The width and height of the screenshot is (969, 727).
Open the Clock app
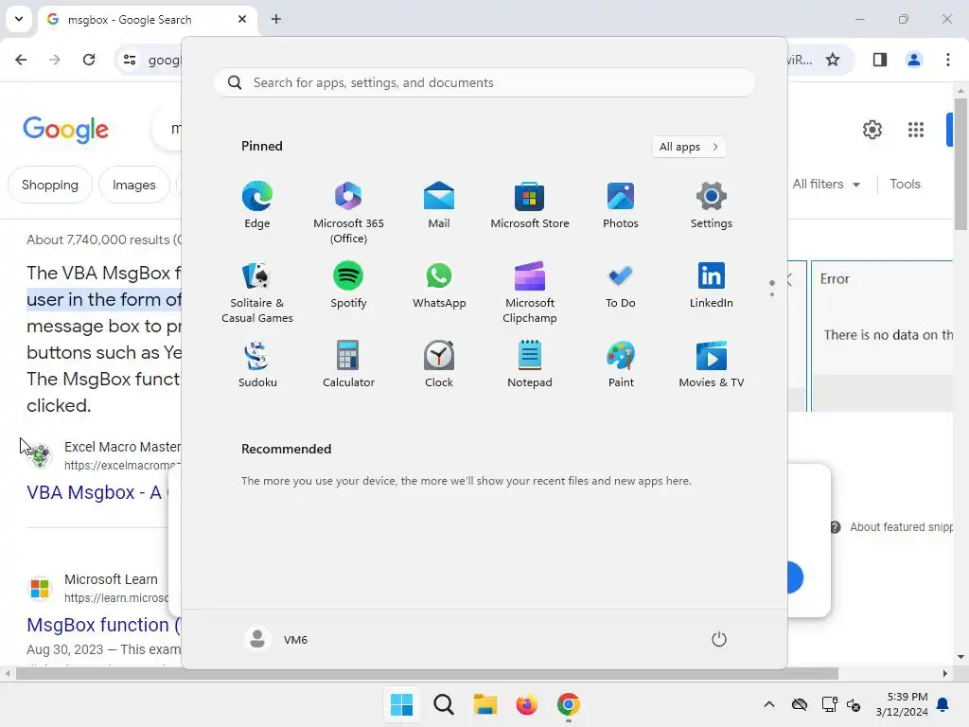pyautogui.click(x=439, y=364)
